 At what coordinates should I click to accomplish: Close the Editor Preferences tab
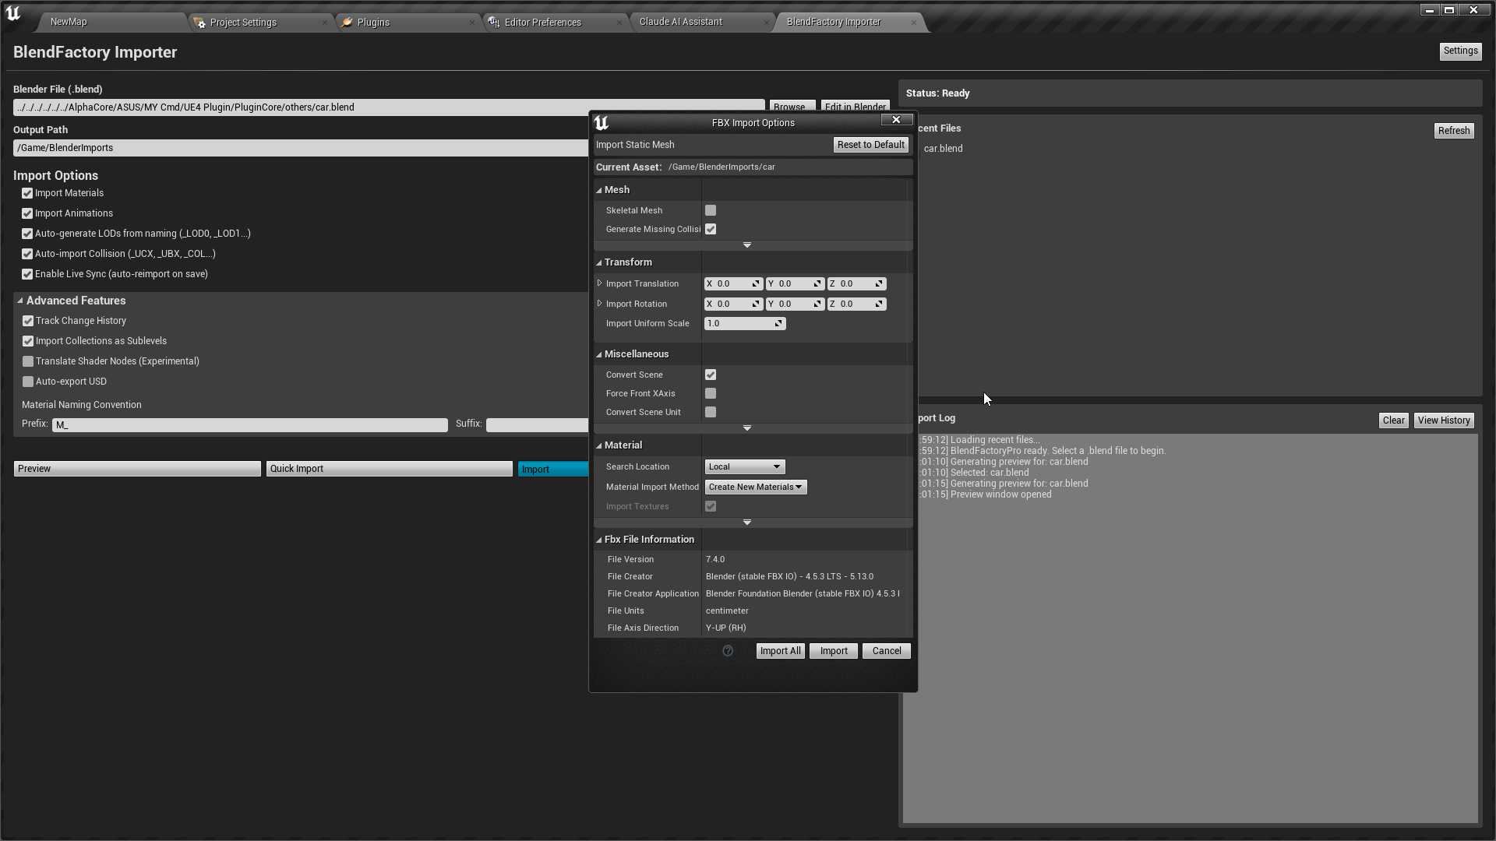(619, 23)
